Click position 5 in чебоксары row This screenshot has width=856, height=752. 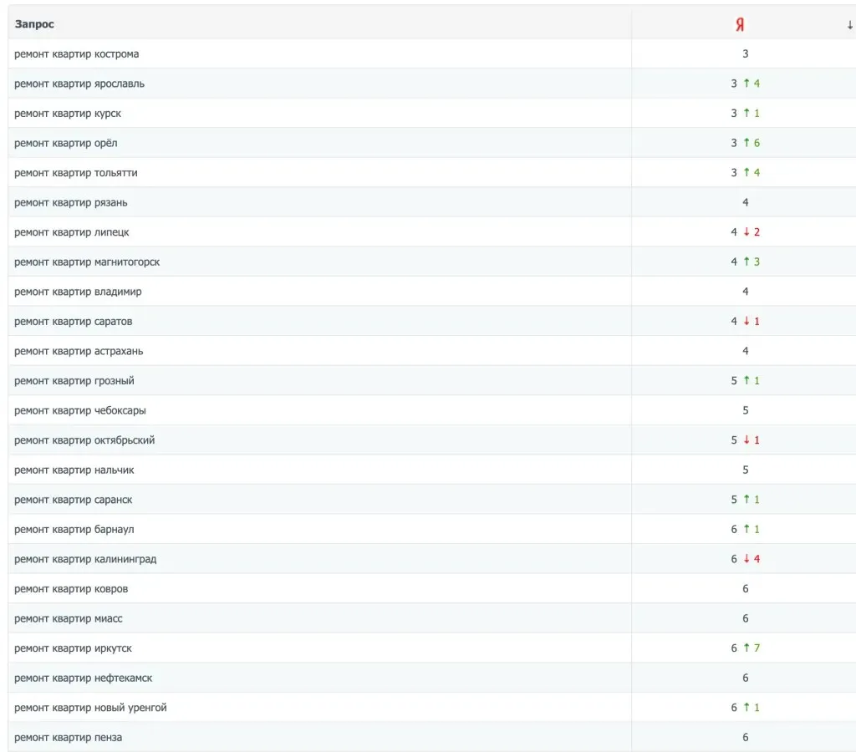(x=745, y=410)
